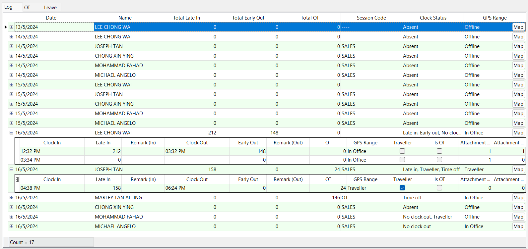This screenshot has height=249, width=528.
Task: Open Map for the 13/5/2024 selected row
Action: click(x=518, y=27)
